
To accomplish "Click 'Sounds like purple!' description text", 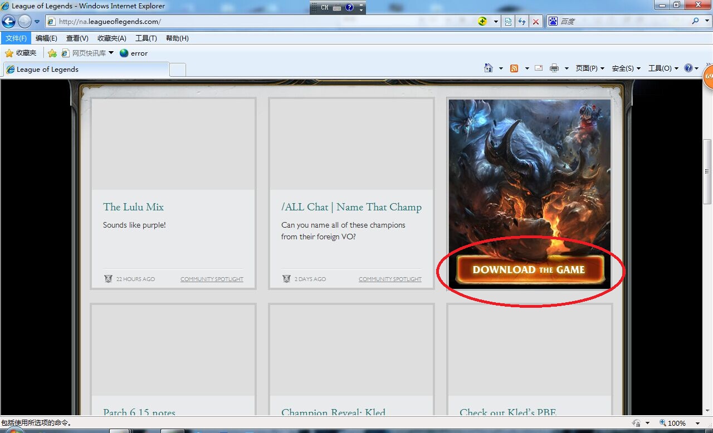I will click(x=134, y=225).
